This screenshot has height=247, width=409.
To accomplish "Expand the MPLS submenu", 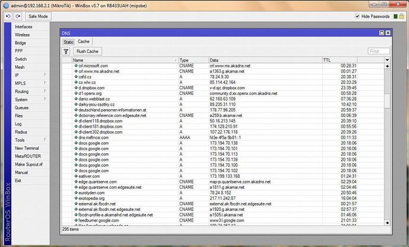I will click(30, 83).
